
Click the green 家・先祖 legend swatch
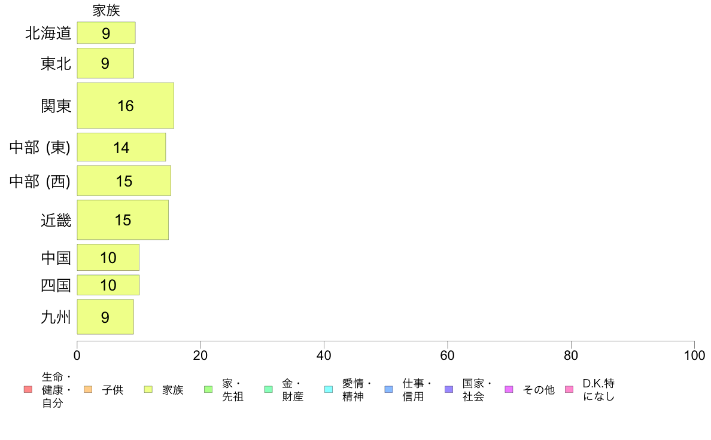pos(209,389)
